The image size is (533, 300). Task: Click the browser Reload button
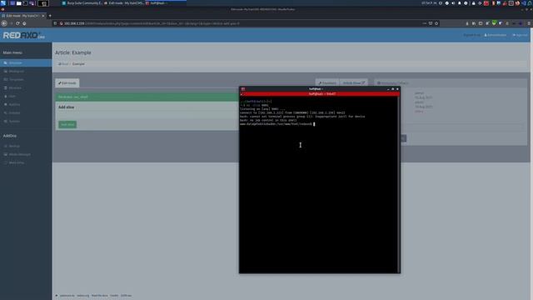click(17, 23)
